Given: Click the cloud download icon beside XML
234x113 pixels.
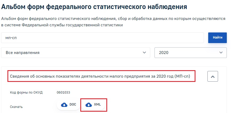Looking at the screenshot, I should click(x=89, y=105).
